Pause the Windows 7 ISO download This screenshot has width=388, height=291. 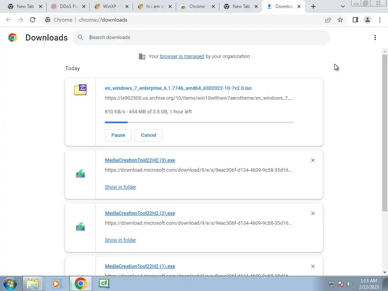[118, 135]
